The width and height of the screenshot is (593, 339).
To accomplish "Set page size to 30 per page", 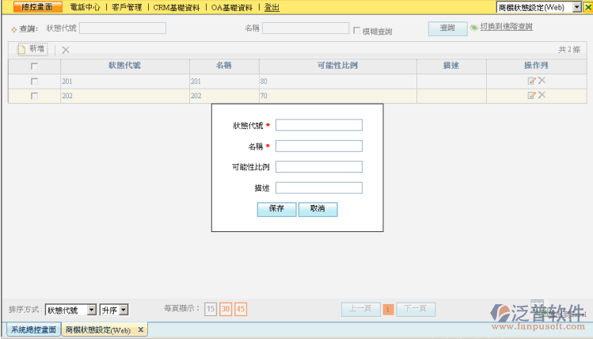I will tap(226, 309).
